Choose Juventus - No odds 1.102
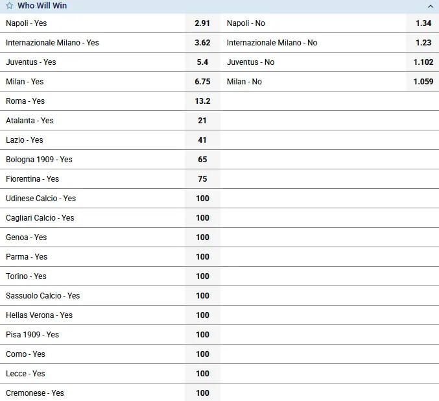Screen dimensions: 439x401 [x=423, y=62]
